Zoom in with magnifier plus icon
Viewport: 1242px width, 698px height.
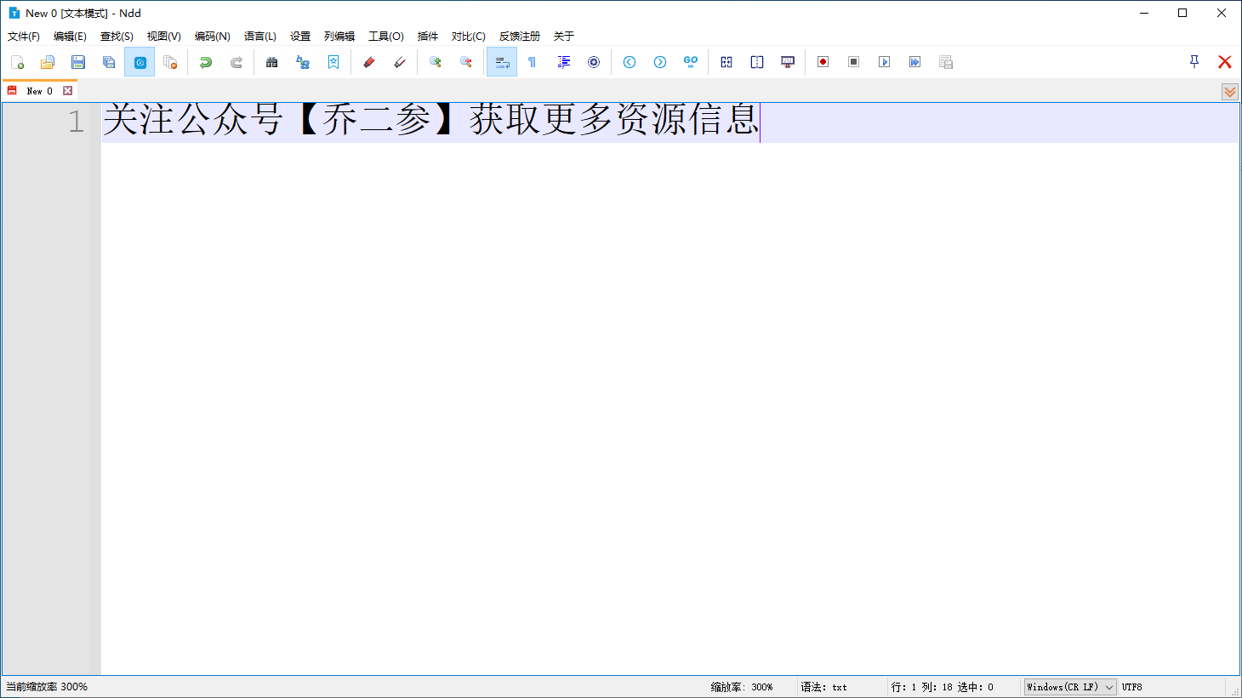click(436, 62)
